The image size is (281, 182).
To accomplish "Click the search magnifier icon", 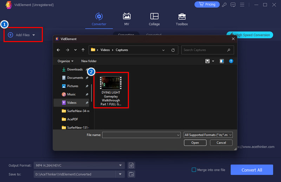I will click(229, 50).
